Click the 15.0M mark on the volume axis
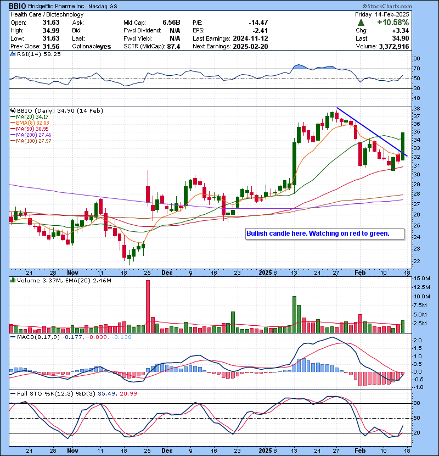Image resolution: width=439 pixels, height=456 pixels. tap(422, 279)
